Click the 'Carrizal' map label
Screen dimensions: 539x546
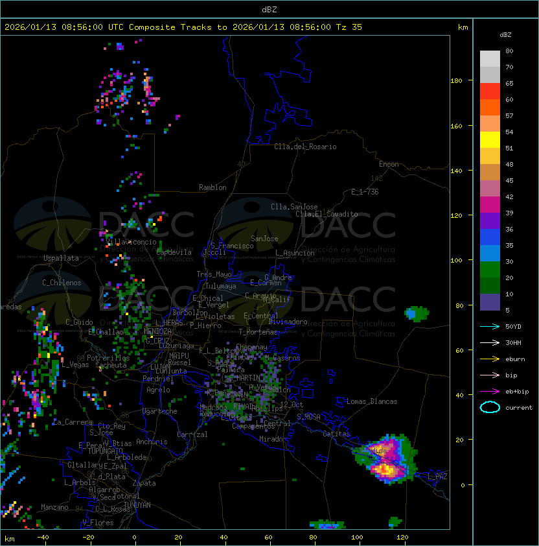coord(192,434)
